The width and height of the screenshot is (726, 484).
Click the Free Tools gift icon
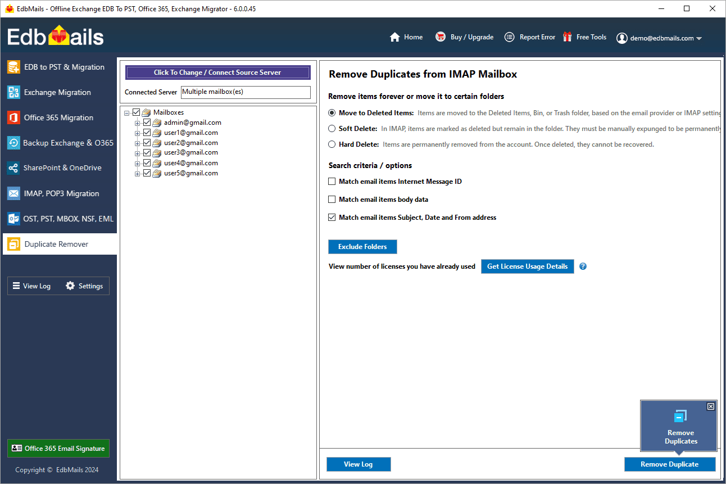pos(568,37)
